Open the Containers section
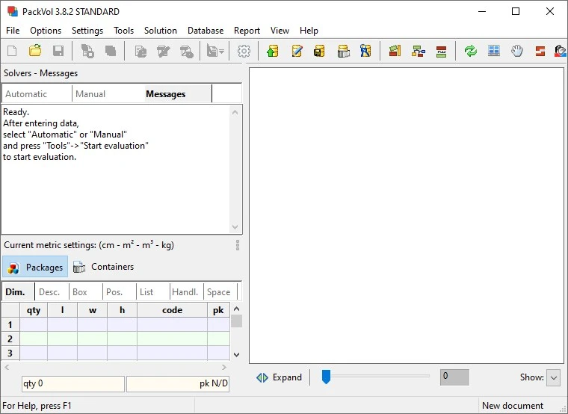Image resolution: width=568 pixels, height=414 pixels. pos(104,267)
